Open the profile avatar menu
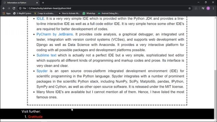Image resolution: width=217 pixels, height=122 pixels. [x=208, y=8]
